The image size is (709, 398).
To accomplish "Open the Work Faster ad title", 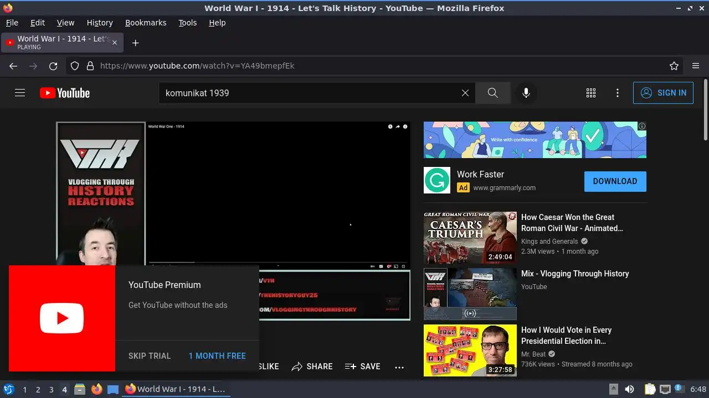I will tap(480, 174).
